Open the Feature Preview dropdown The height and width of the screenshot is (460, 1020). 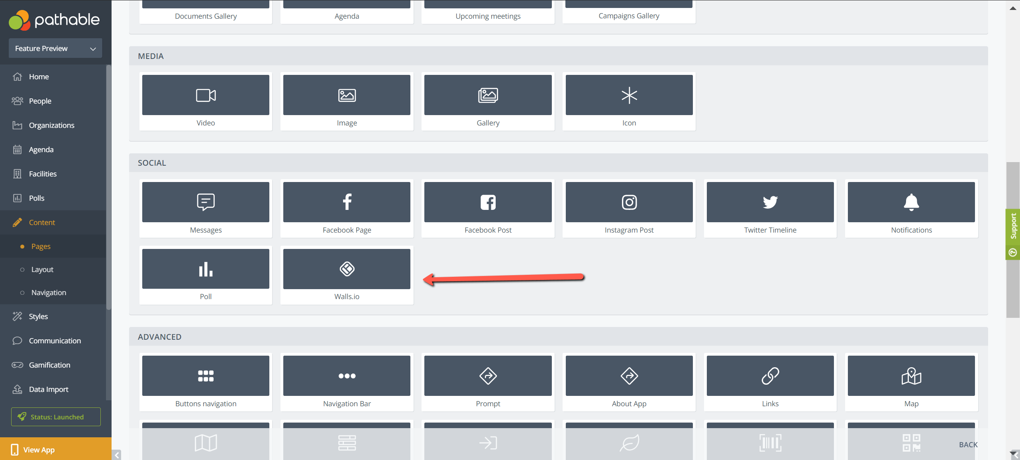click(x=55, y=48)
